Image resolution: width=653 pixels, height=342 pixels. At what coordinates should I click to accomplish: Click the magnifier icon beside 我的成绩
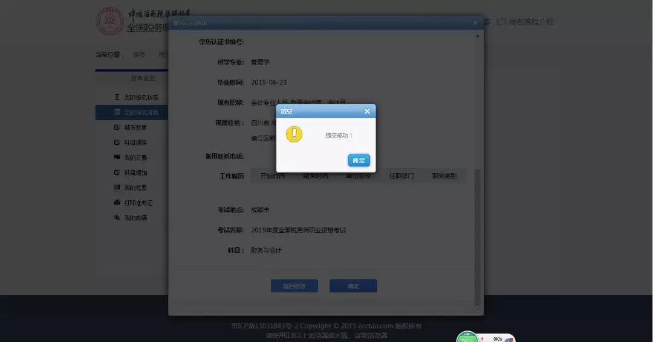point(117,217)
